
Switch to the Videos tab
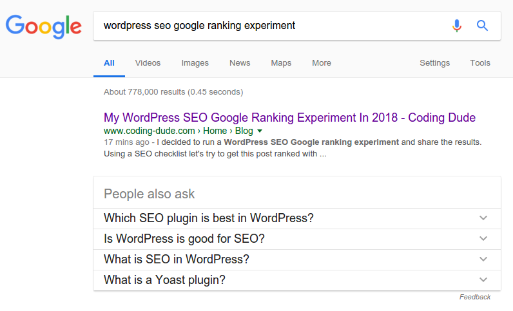click(x=148, y=63)
